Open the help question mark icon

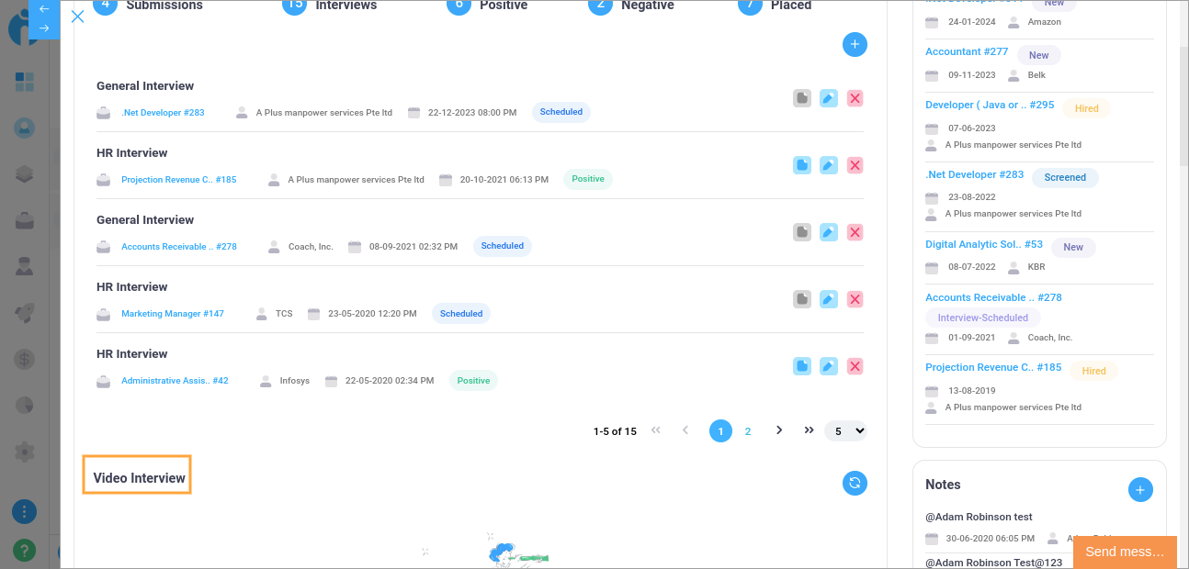pyautogui.click(x=25, y=550)
